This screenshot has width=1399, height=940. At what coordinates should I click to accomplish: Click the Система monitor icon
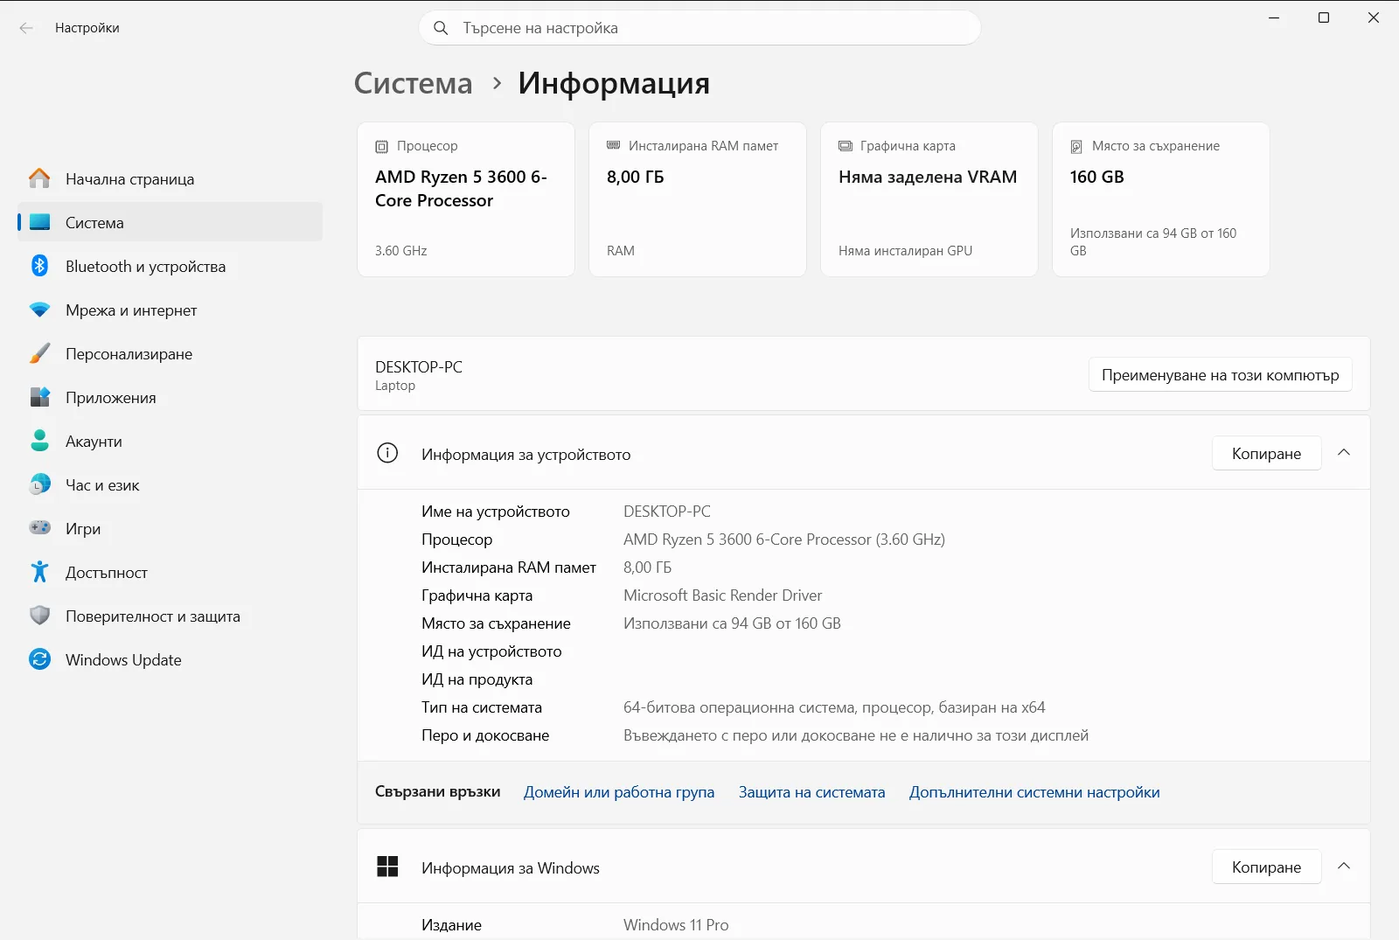39,222
